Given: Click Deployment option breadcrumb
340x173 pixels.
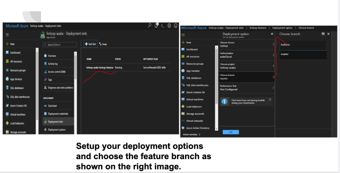Looking at the screenshot, I should click(x=282, y=28).
